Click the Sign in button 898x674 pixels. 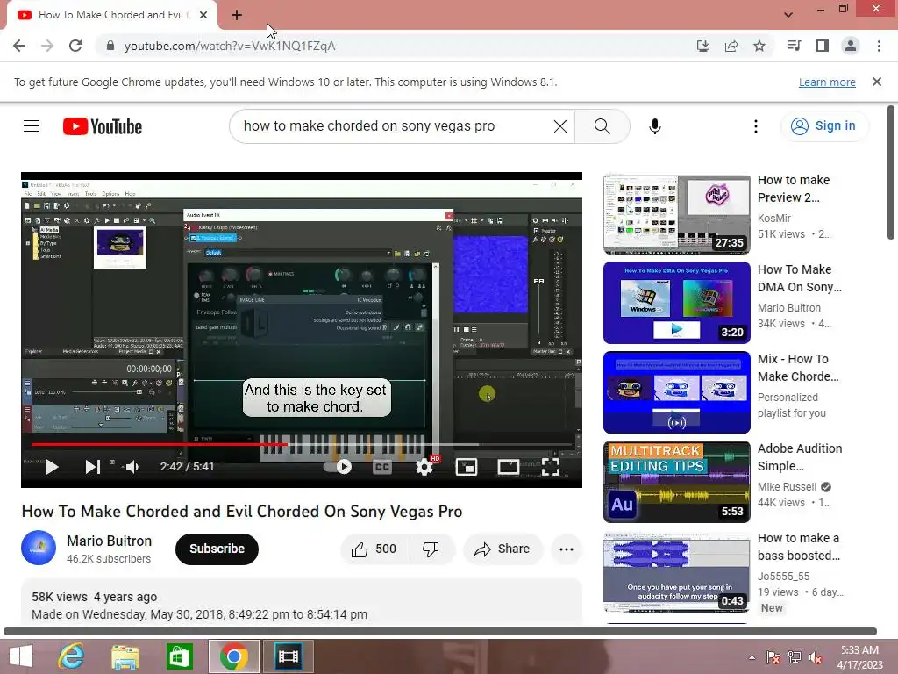point(824,126)
